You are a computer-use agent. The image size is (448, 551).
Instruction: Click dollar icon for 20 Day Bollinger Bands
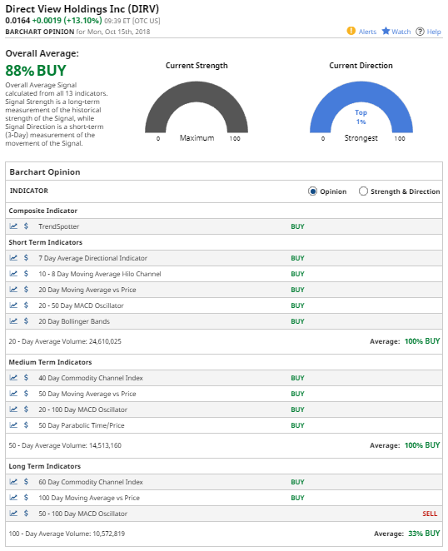[26, 320]
